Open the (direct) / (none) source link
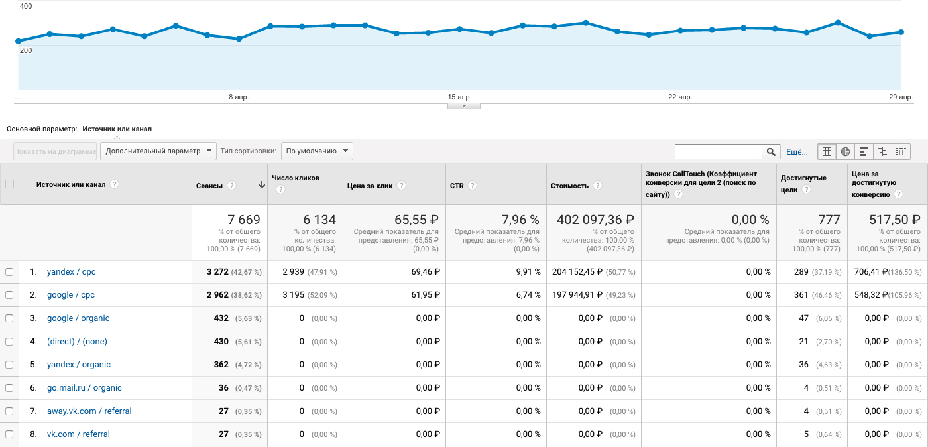 77,342
